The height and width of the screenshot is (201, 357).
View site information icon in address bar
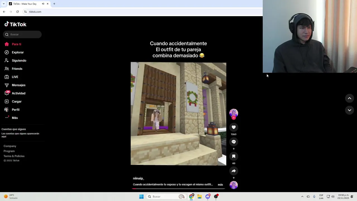tap(25, 12)
